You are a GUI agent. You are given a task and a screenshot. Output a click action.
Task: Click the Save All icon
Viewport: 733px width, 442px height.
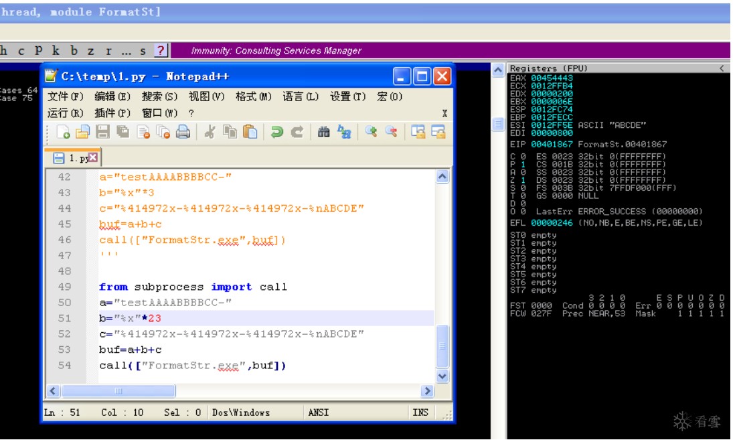[x=123, y=133]
